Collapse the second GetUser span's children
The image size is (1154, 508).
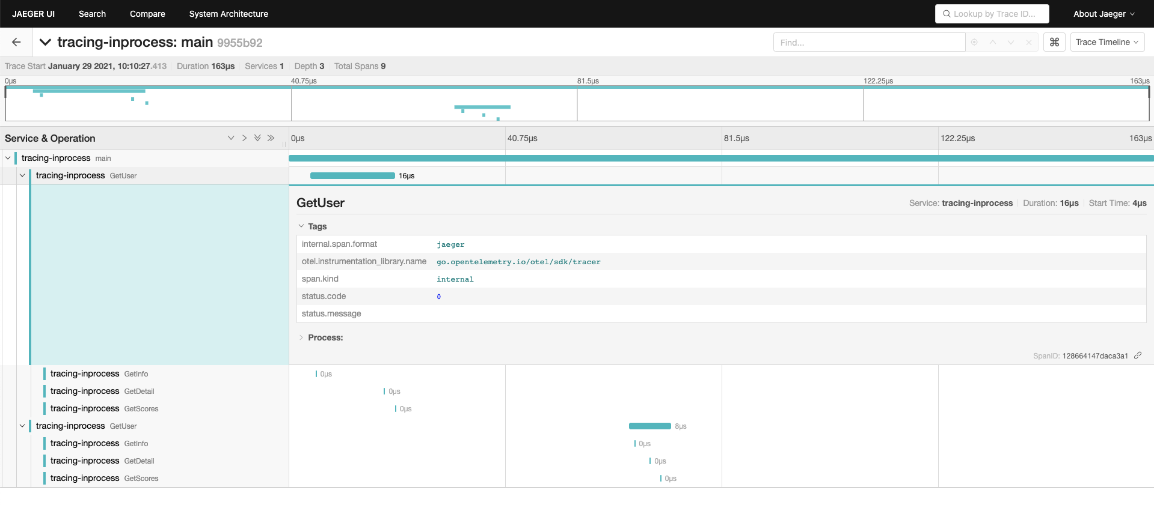[x=22, y=426]
